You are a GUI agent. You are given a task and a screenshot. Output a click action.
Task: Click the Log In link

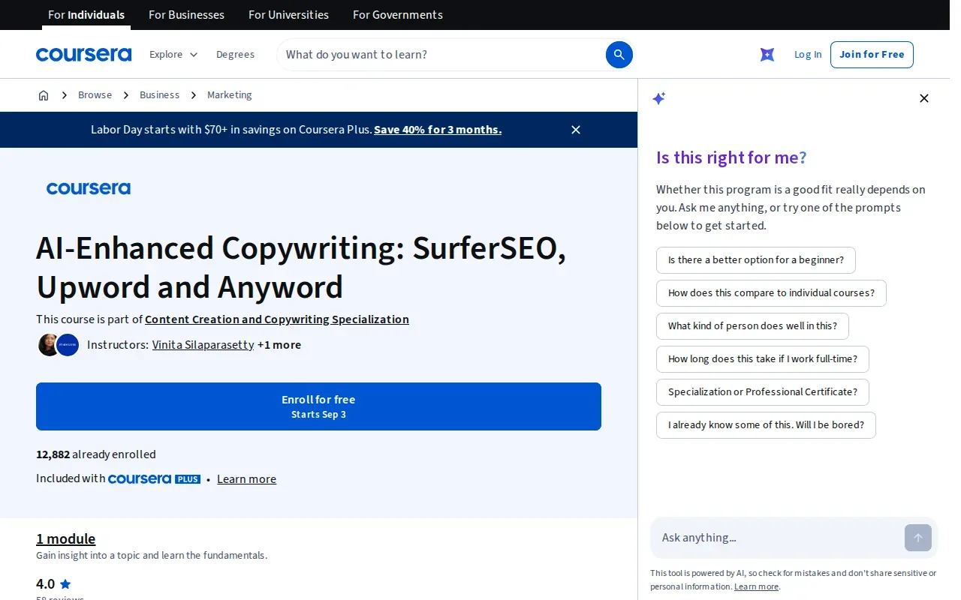[808, 55]
